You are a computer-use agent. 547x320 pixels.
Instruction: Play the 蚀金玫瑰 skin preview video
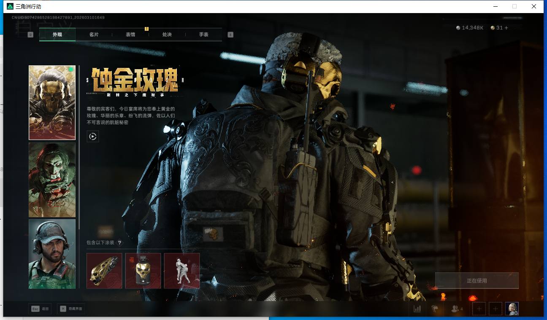coord(93,136)
